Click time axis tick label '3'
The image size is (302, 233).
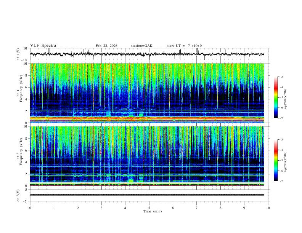101,208
